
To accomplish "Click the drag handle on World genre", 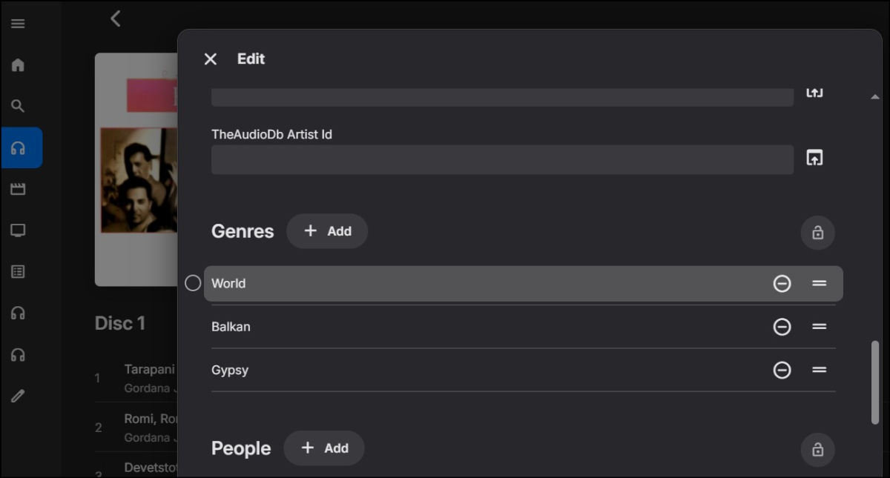I will pyautogui.click(x=819, y=283).
